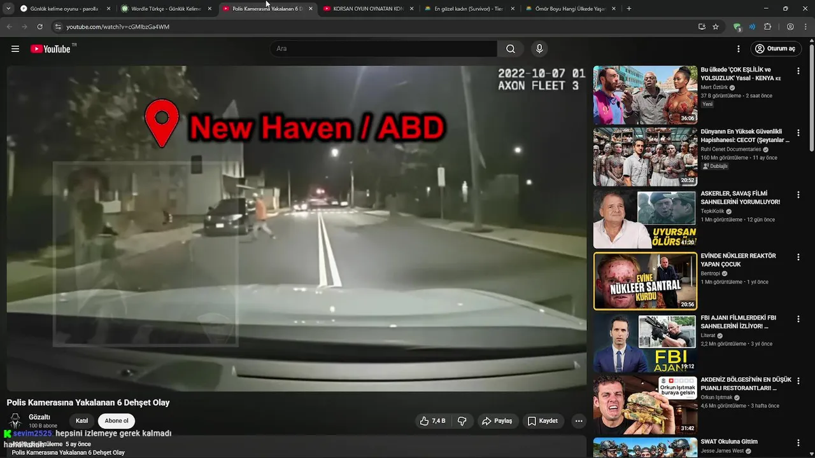The width and height of the screenshot is (815, 458).
Task: Focus the Ara search field
Action: tap(384, 49)
